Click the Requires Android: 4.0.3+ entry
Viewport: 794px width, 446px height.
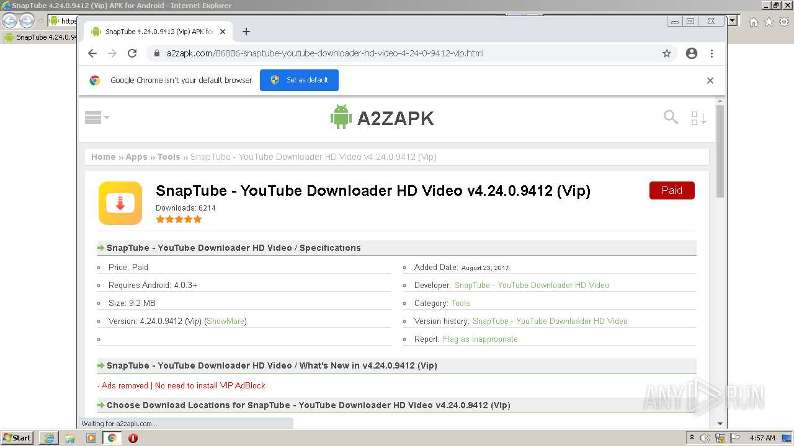(153, 285)
